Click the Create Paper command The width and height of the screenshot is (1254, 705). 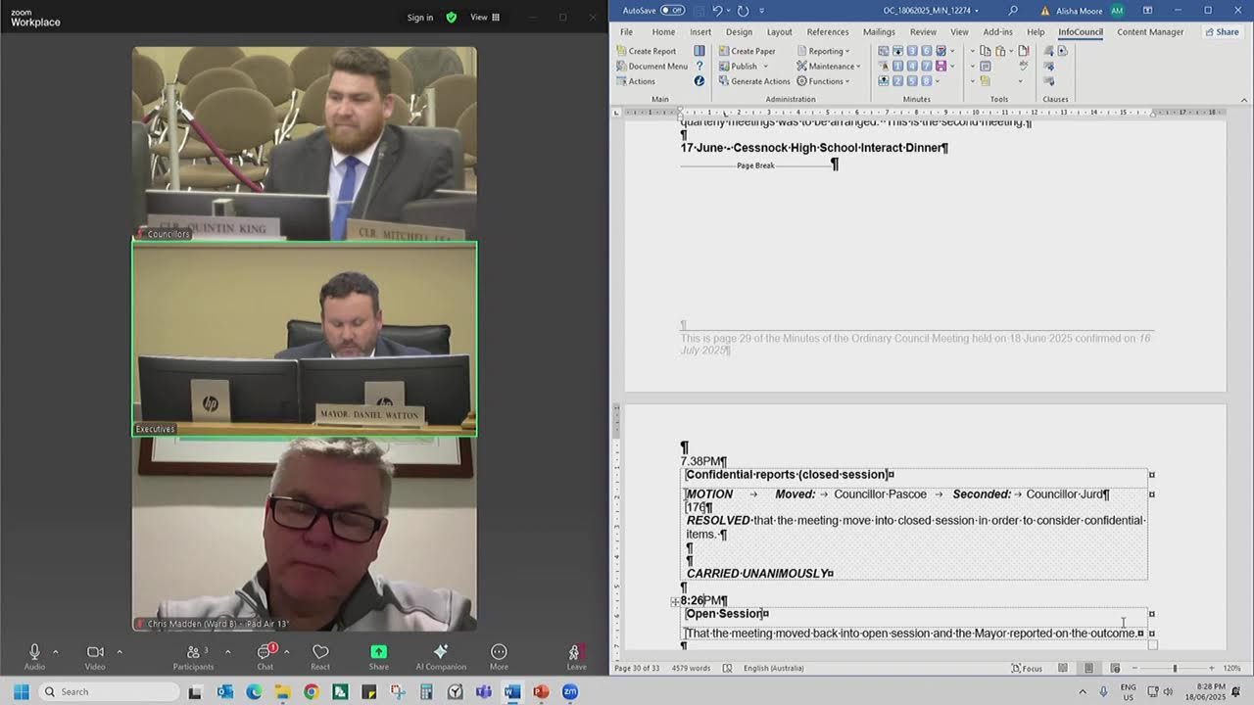(747, 51)
